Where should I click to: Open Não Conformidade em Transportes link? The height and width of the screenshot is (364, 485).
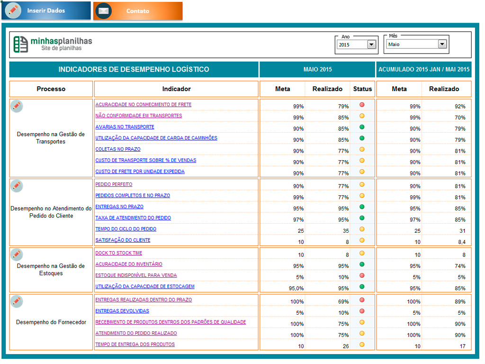point(139,116)
